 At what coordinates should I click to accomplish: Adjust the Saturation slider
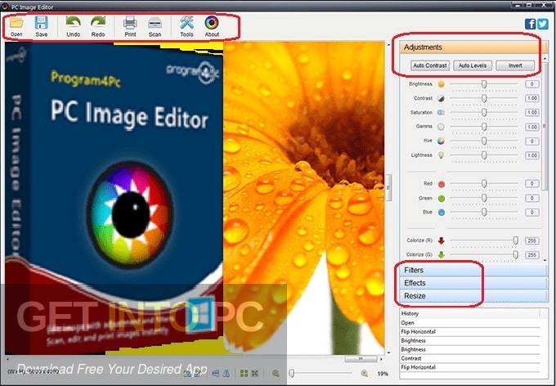click(x=484, y=113)
